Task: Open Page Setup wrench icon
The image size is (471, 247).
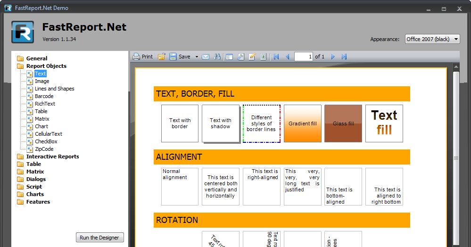Action: pos(240,57)
